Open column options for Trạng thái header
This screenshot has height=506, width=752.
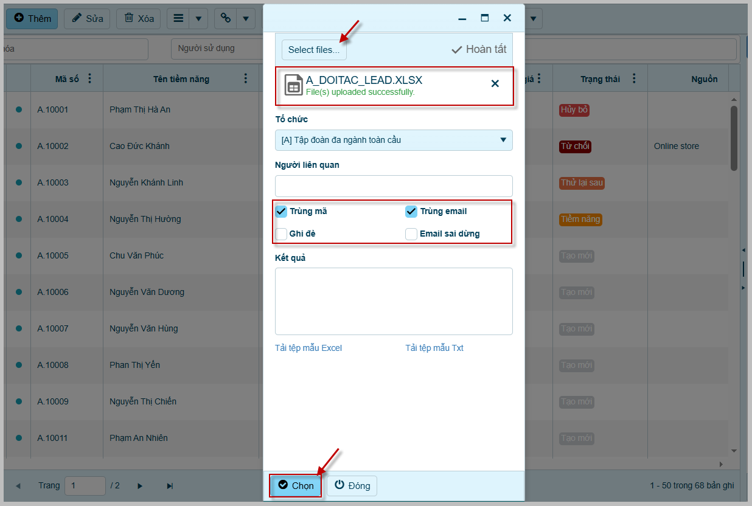634,78
